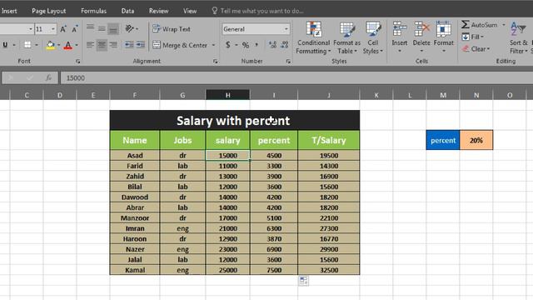
Task: Decrease cell indent
Action: [129, 45]
